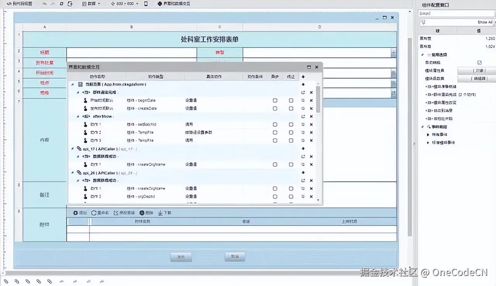Open the edit icon on api_26's 数据获取成功 row
Viewport: 496px width, 286px height.
[303, 181]
